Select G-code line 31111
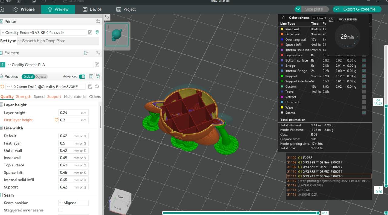Image resolution: width=388 pixels, height=215 pixels. pos(329,176)
